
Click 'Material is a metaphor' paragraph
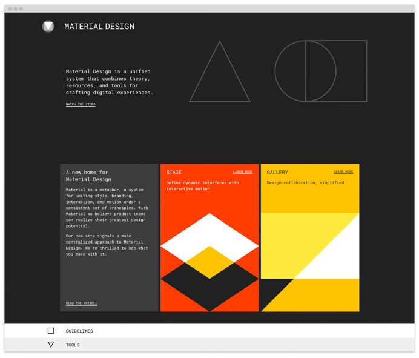[x=107, y=208]
